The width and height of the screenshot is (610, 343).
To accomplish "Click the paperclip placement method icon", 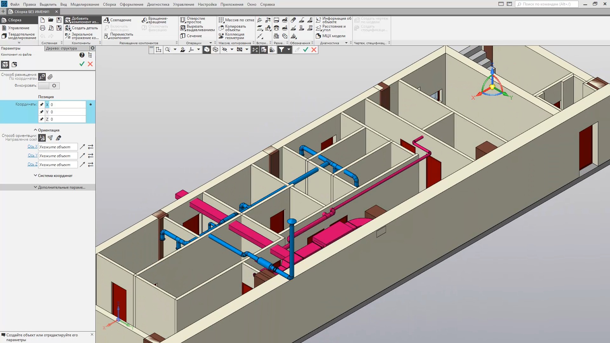I will (x=50, y=77).
